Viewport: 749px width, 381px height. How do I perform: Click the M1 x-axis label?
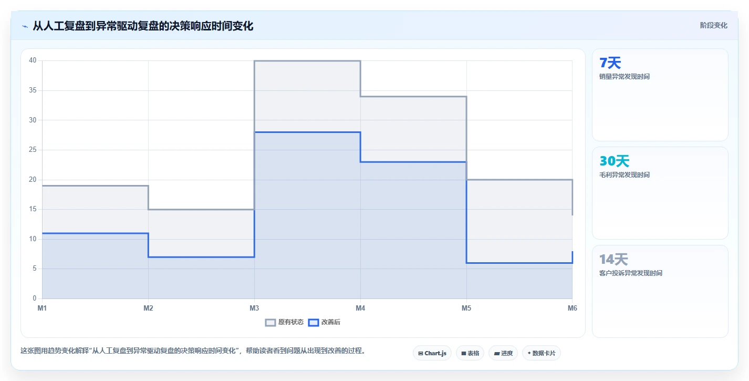[x=42, y=308]
